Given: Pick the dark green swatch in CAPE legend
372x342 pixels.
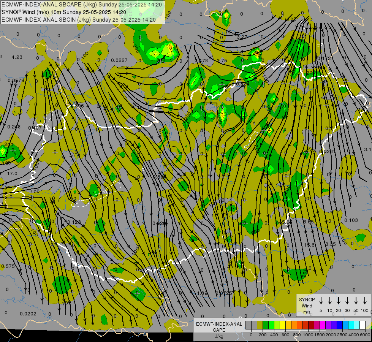Looking at the screenshot, I should [266, 325].
